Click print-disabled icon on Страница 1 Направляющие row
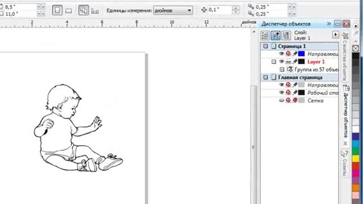The height and width of the screenshot is (204, 363). click(x=288, y=54)
